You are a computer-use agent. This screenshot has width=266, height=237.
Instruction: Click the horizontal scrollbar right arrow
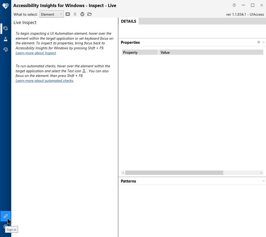click(261, 173)
